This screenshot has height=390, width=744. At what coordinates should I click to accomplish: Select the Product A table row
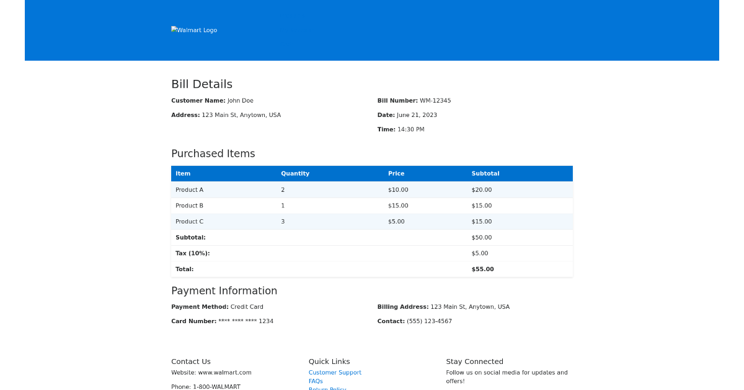[372, 189]
